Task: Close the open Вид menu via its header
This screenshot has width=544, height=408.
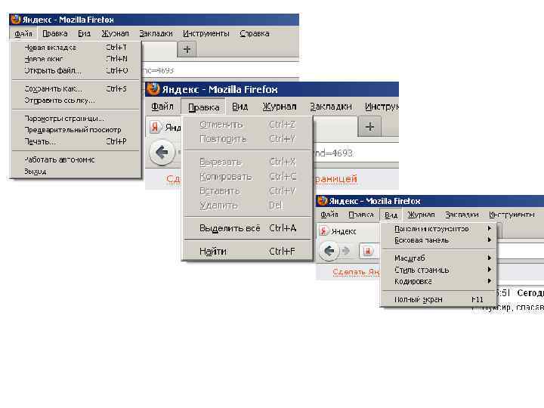Action: tap(391, 215)
